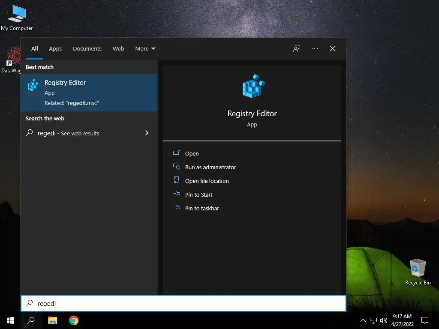
Task: Click the taskbar Search icon
Action: pyautogui.click(x=31, y=320)
